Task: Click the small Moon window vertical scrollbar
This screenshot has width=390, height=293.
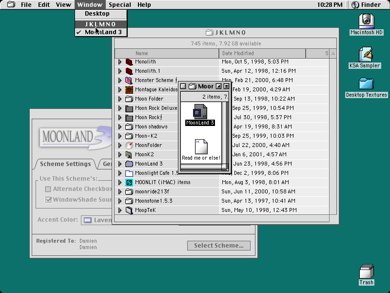Action: point(225,132)
